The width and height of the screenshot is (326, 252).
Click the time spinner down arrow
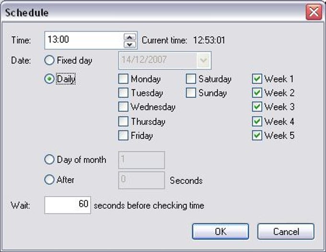click(129, 44)
